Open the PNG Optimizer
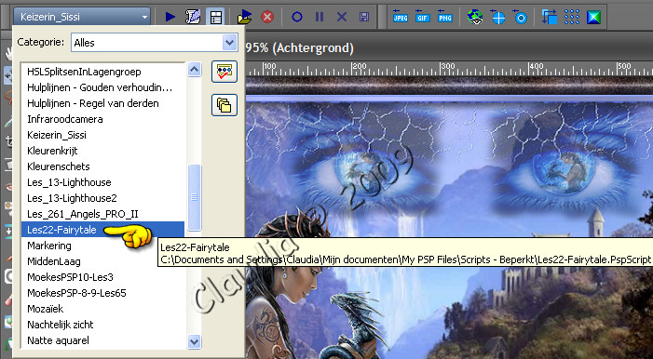Viewport: 653px width, 359px height. coord(445,17)
